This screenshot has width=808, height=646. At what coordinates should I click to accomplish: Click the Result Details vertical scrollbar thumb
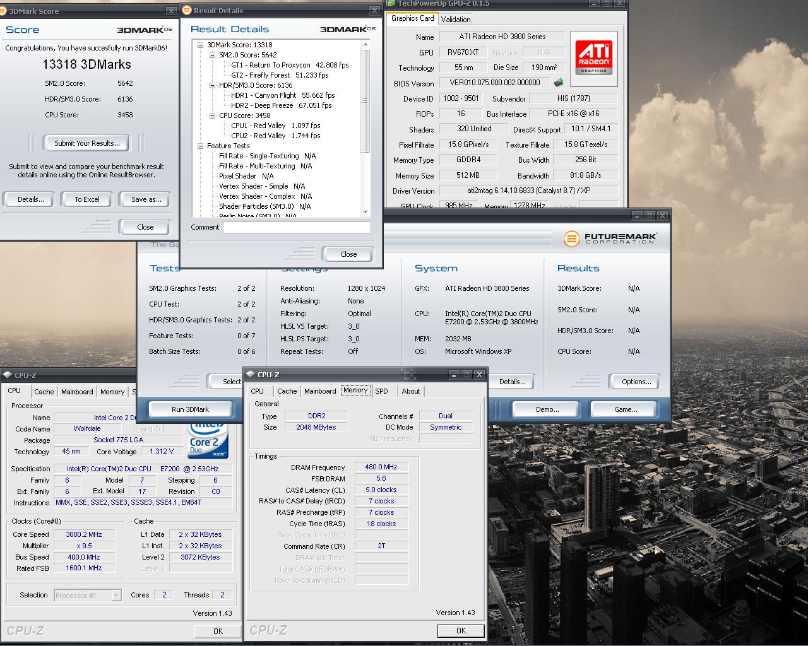[365, 100]
